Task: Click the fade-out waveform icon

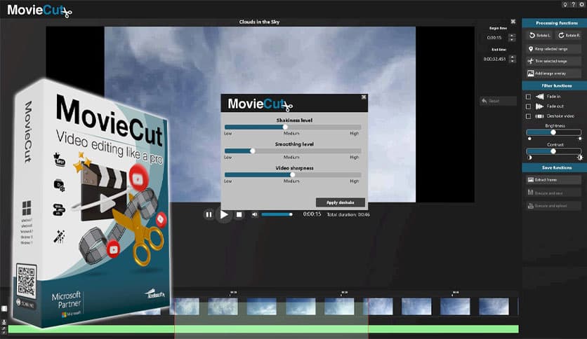Action: (x=539, y=106)
